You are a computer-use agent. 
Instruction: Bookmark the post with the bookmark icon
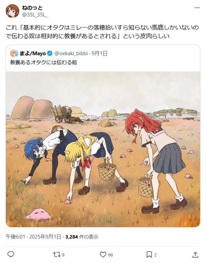[x=149, y=255]
